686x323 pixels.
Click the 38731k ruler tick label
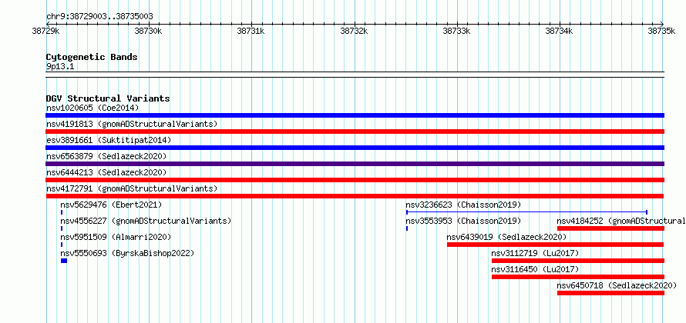[x=251, y=31]
